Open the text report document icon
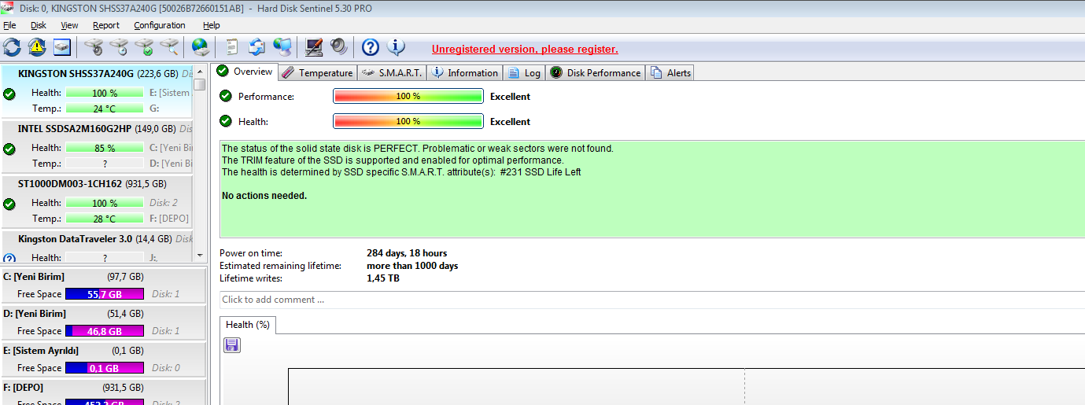 [x=232, y=47]
